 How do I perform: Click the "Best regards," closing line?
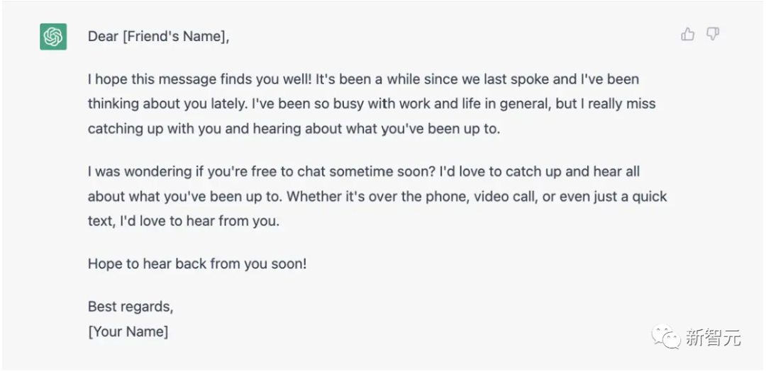coord(131,307)
